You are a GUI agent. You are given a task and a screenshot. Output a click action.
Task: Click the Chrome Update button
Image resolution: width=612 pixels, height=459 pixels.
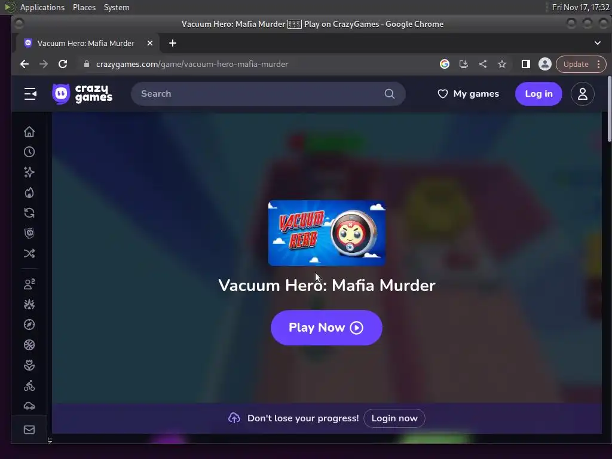[x=576, y=64]
